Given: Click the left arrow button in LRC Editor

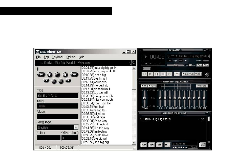Looking at the screenshot, I should point(41,75).
